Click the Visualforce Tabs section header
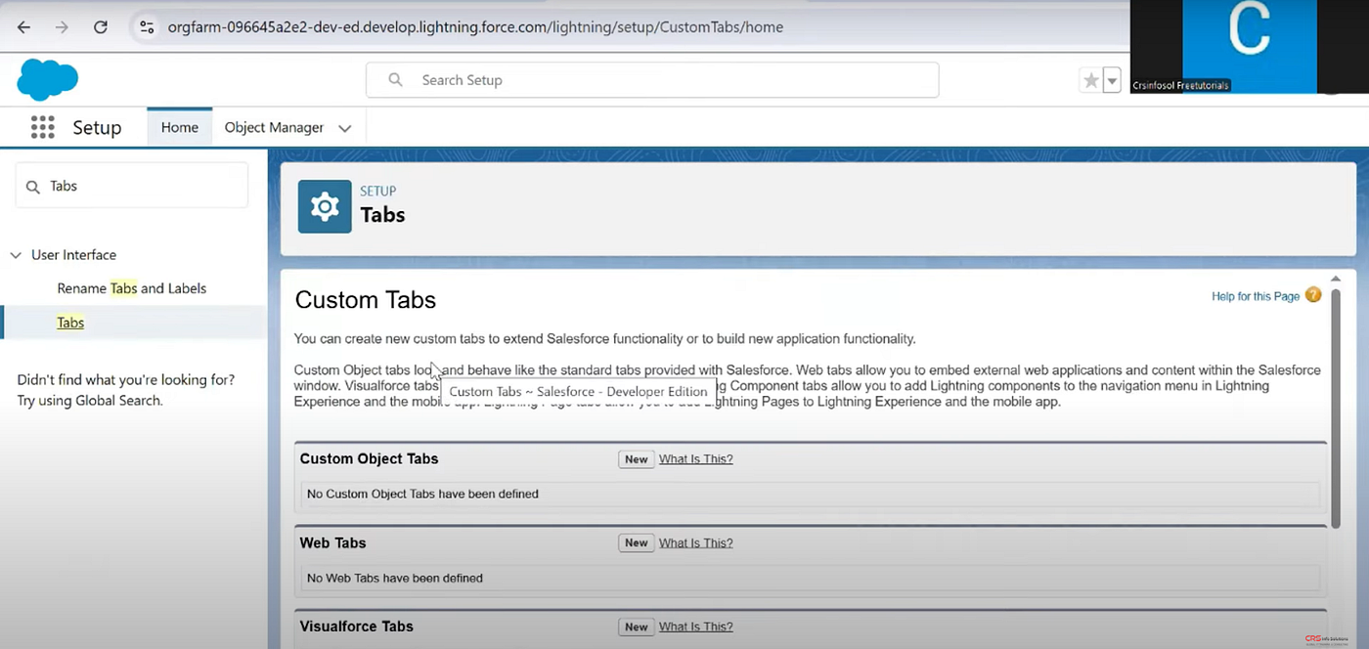The image size is (1369, 649). (x=356, y=627)
